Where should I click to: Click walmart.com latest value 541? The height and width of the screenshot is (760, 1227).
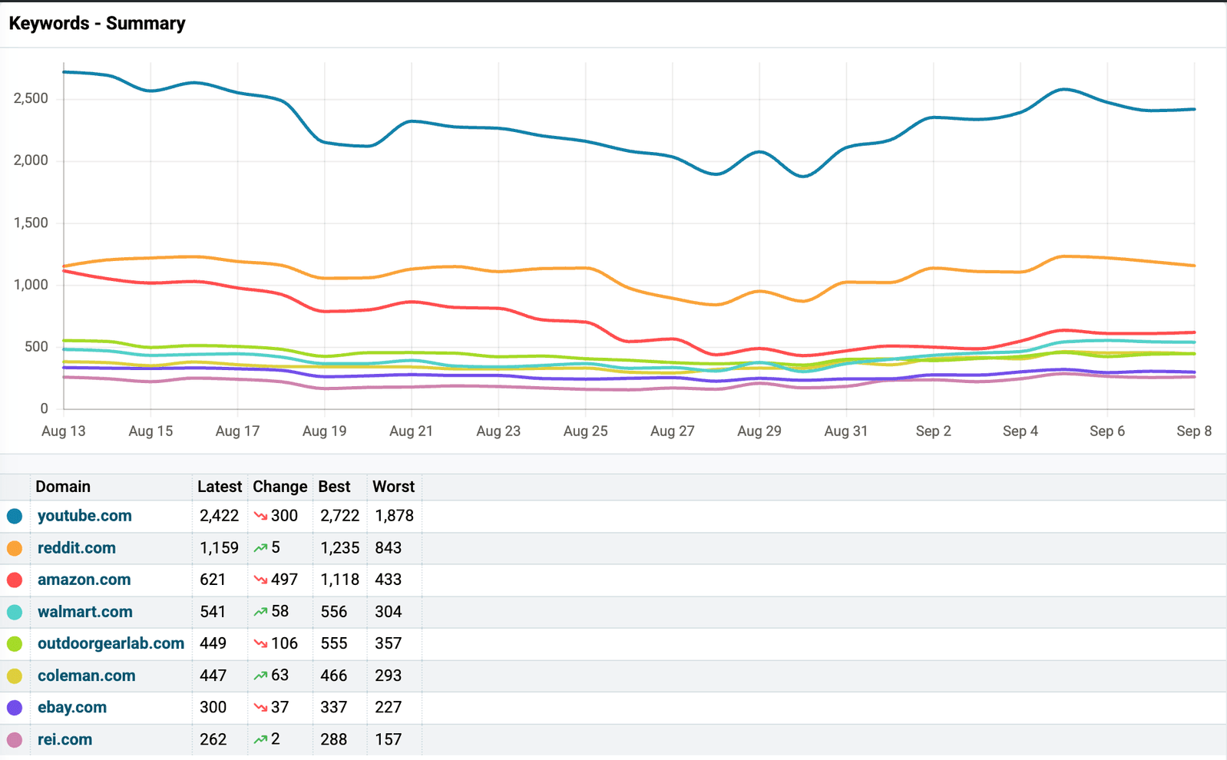pyautogui.click(x=213, y=612)
